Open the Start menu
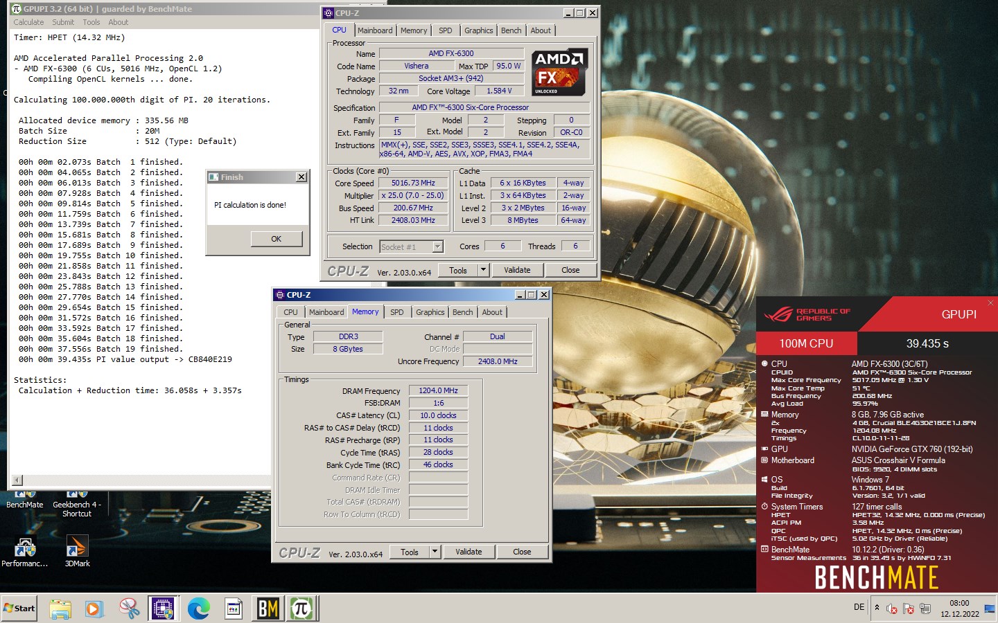Image resolution: width=998 pixels, height=623 pixels. pos(19,608)
